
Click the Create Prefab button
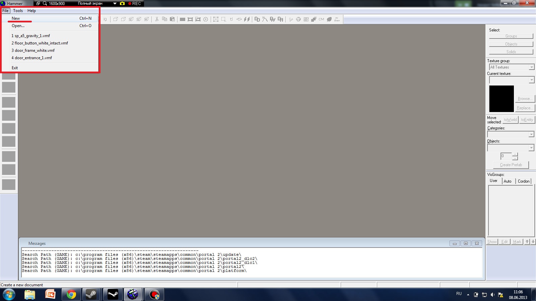(x=511, y=165)
